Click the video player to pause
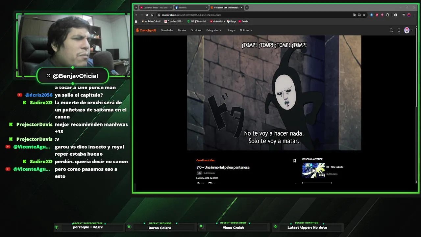This screenshot has height=237, width=421. (x=274, y=93)
